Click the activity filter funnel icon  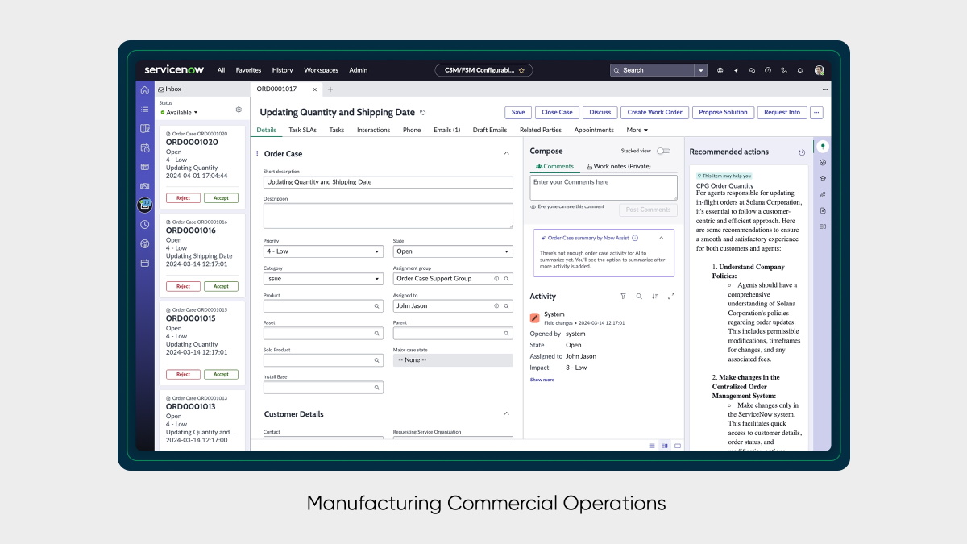(x=623, y=297)
